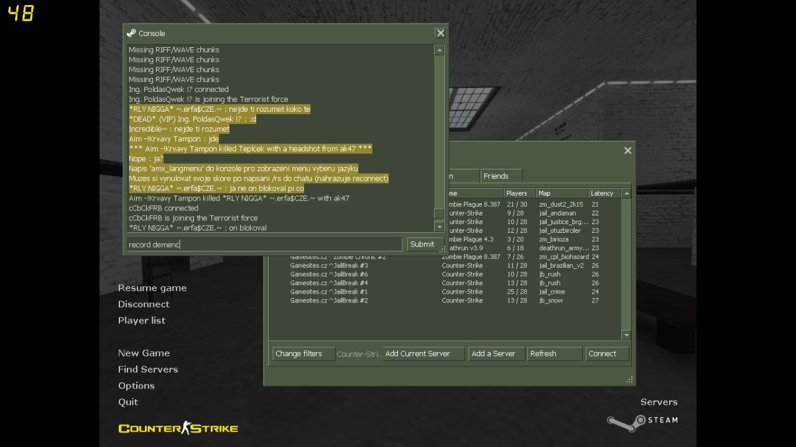Screen dimensions: 796x447
Task: Sort server list by Map column
Action: point(562,194)
